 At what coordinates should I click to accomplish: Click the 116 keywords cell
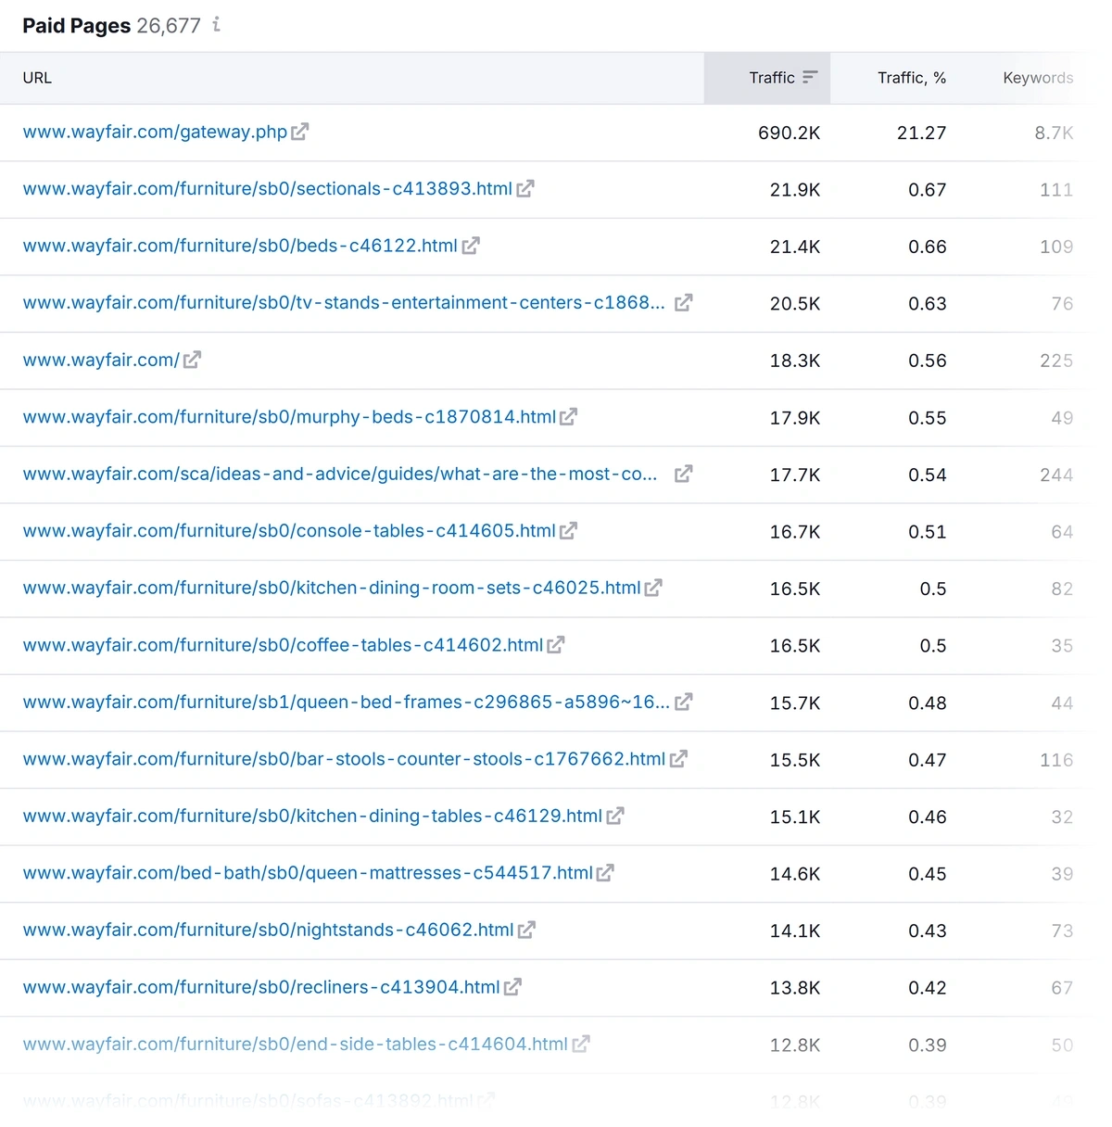pyautogui.click(x=1056, y=760)
